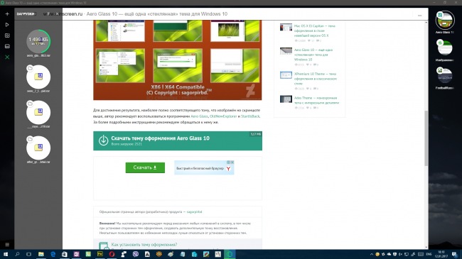Show folder for the after_gr rar download
The width and height of the screenshot is (462, 259).
coord(30,139)
